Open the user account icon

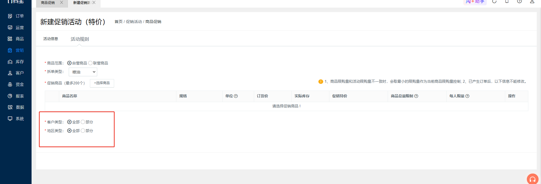pos(532,1)
